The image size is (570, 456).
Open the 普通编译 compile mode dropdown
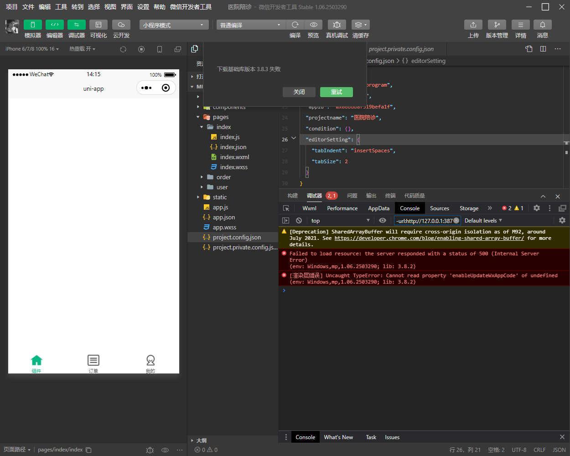pyautogui.click(x=251, y=25)
